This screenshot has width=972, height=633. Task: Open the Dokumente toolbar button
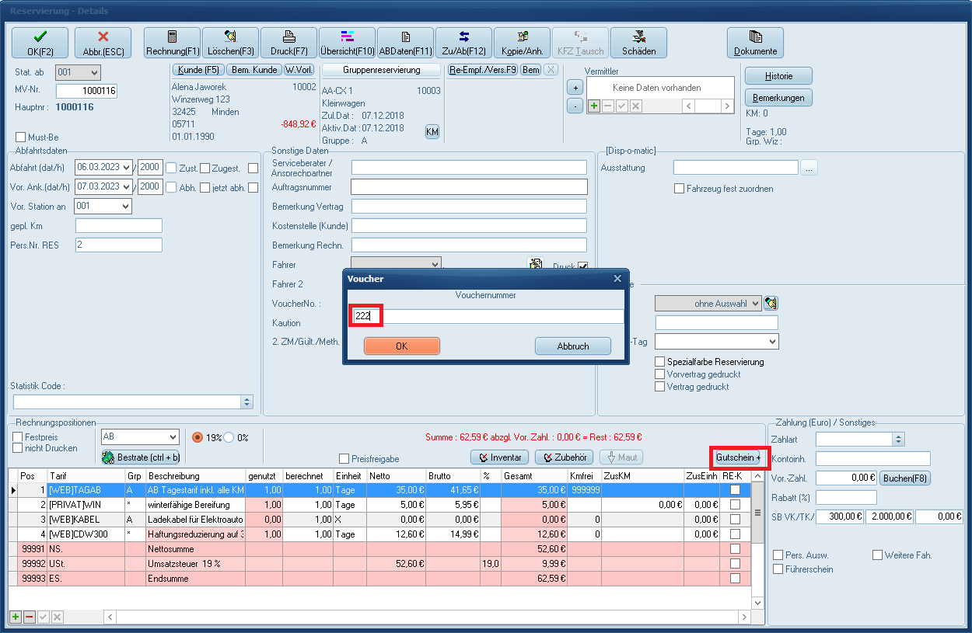(755, 43)
